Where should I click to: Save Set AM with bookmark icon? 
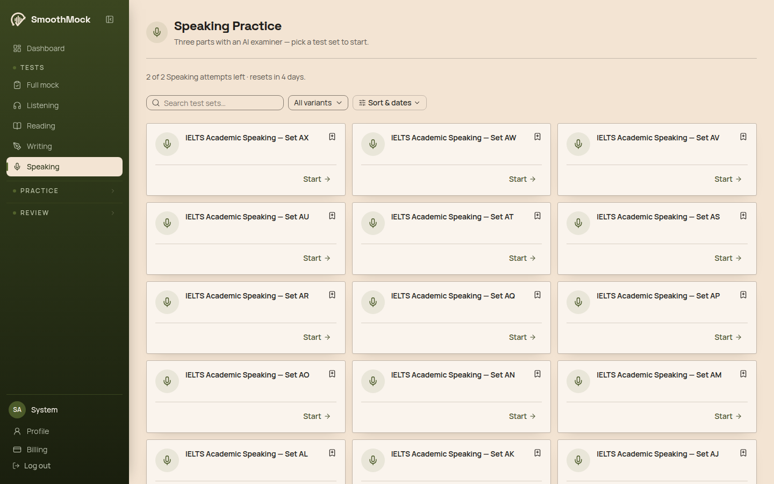coord(743,374)
